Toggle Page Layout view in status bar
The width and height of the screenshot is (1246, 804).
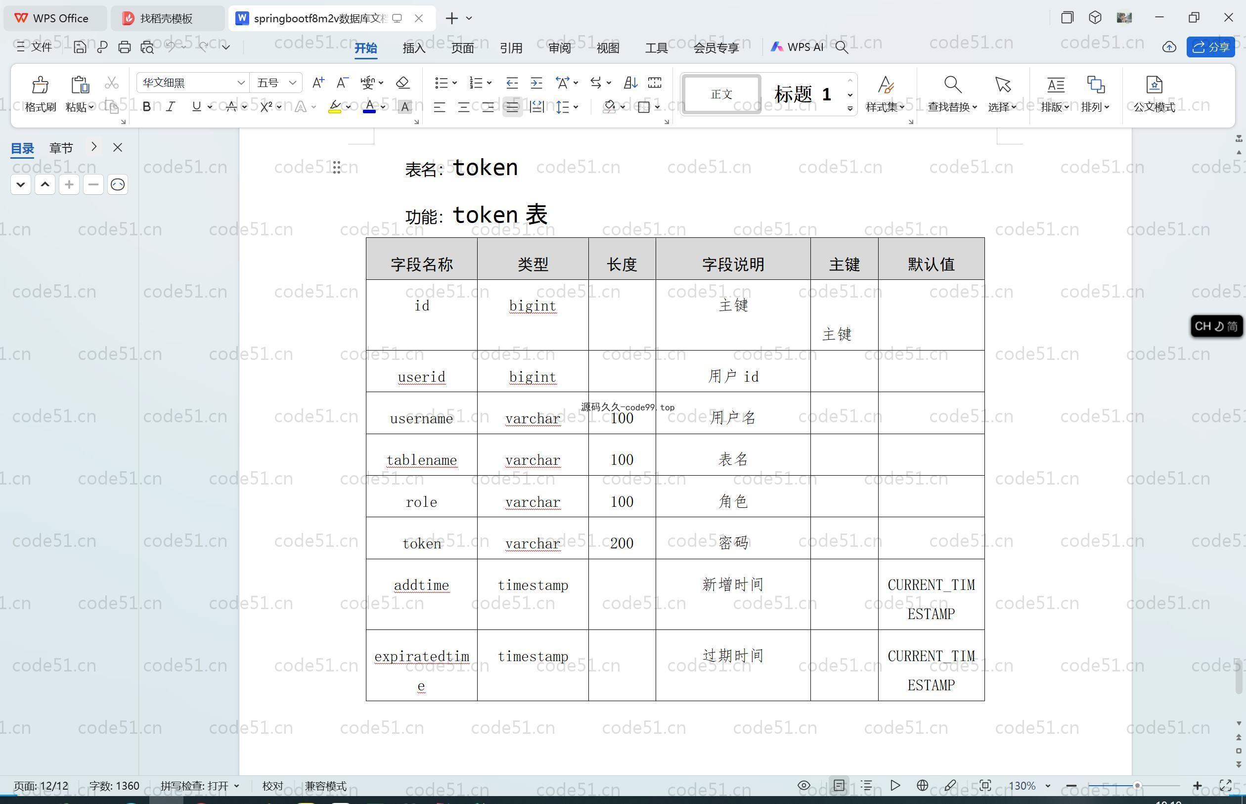coord(839,785)
